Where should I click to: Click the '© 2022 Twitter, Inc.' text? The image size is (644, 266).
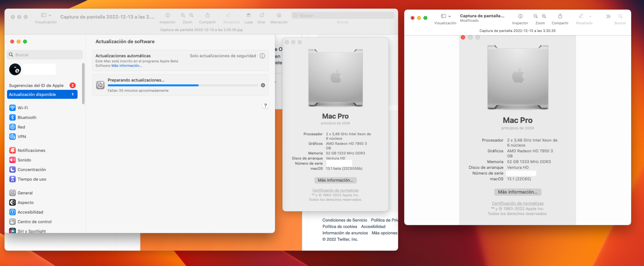click(x=340, y=239)
